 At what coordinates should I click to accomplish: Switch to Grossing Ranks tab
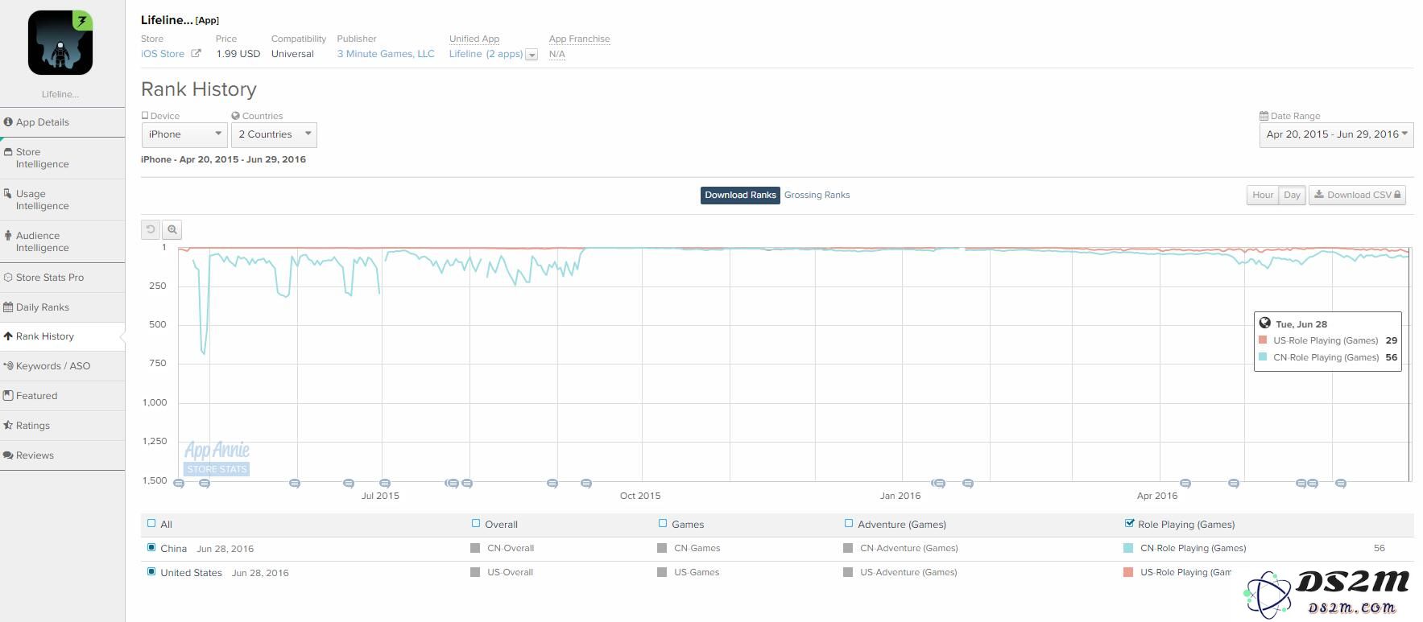pyautogui.click(x=817, y=195)
